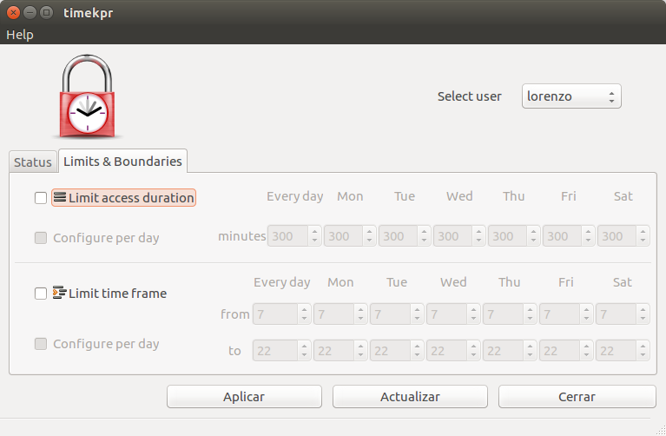Increase Sat 'to' hour with up arrow
This screenshot has height=436, width=666.
coord(643,347)
